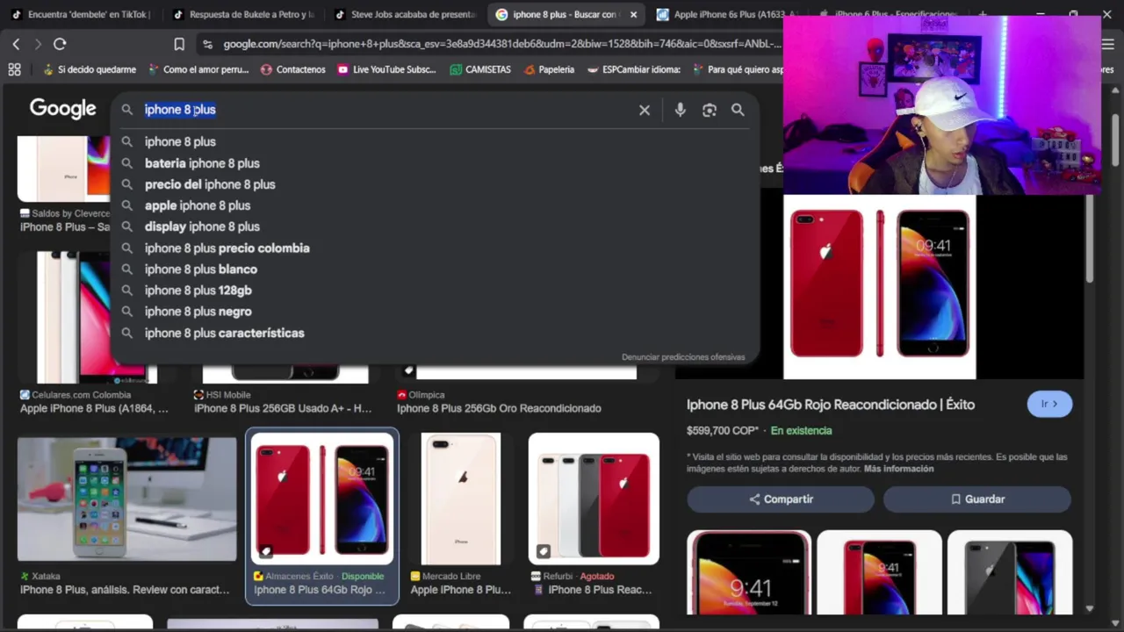Viewport: 1124px width, 632px height.
Task: Click the search magnifier button in search box
Action: tap(738, 110)
